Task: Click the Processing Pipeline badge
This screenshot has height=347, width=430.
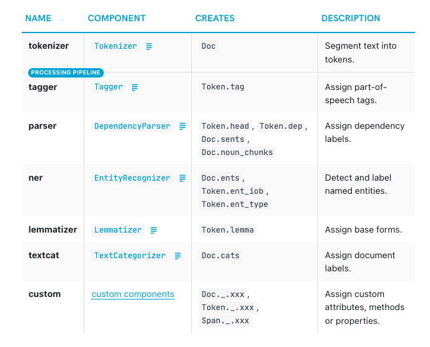Action: 66,73
